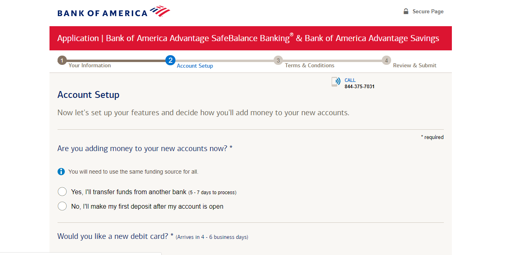Open the Account Setup step label

click(195, 66)
